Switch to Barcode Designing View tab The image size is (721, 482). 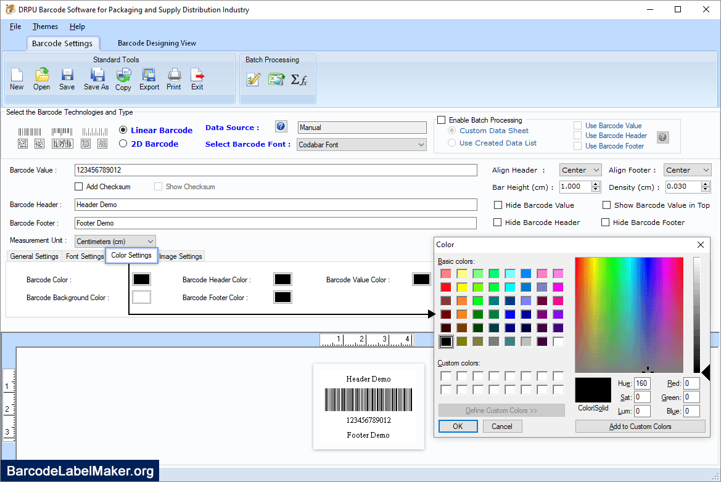pyautogui.click(x=157, y=43)
